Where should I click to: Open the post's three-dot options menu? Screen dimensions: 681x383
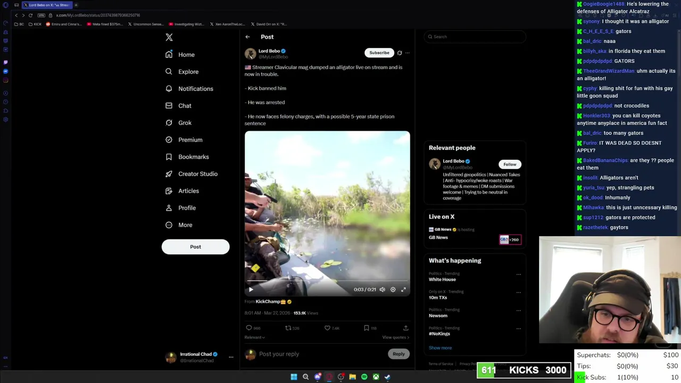coord(408,53)
